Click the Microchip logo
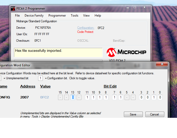 click(x=126, y=52)
